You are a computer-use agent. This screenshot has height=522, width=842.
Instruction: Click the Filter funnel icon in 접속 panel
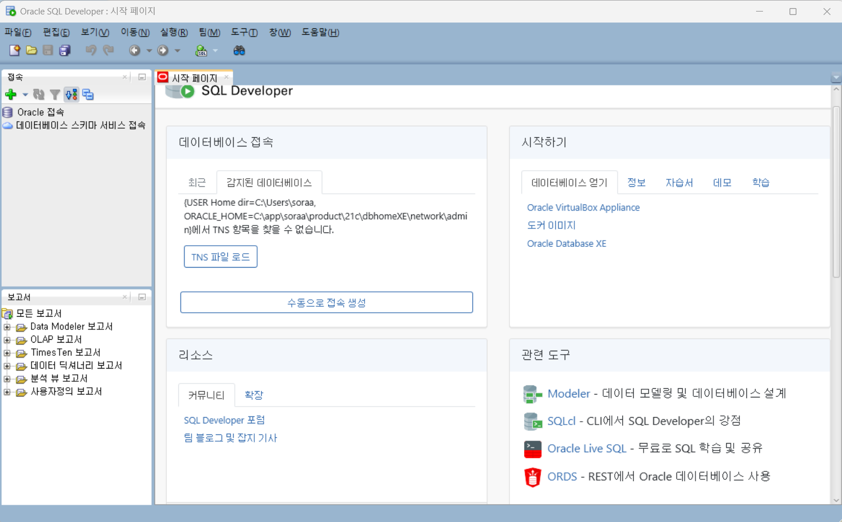pos(55,94)
